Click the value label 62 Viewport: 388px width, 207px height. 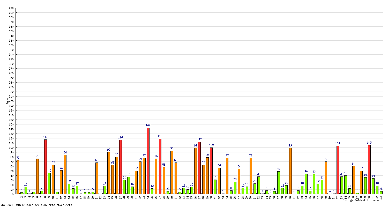click(x=113, y=162)
